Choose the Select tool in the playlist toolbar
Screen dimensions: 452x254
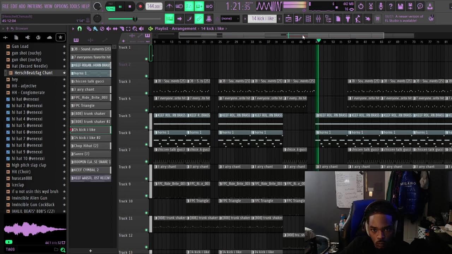(128, 29)
